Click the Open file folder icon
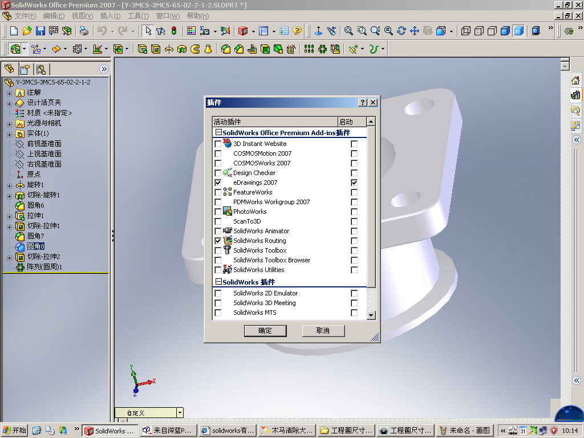The width and height of the screenshot is (584, 438). (27, 31)
